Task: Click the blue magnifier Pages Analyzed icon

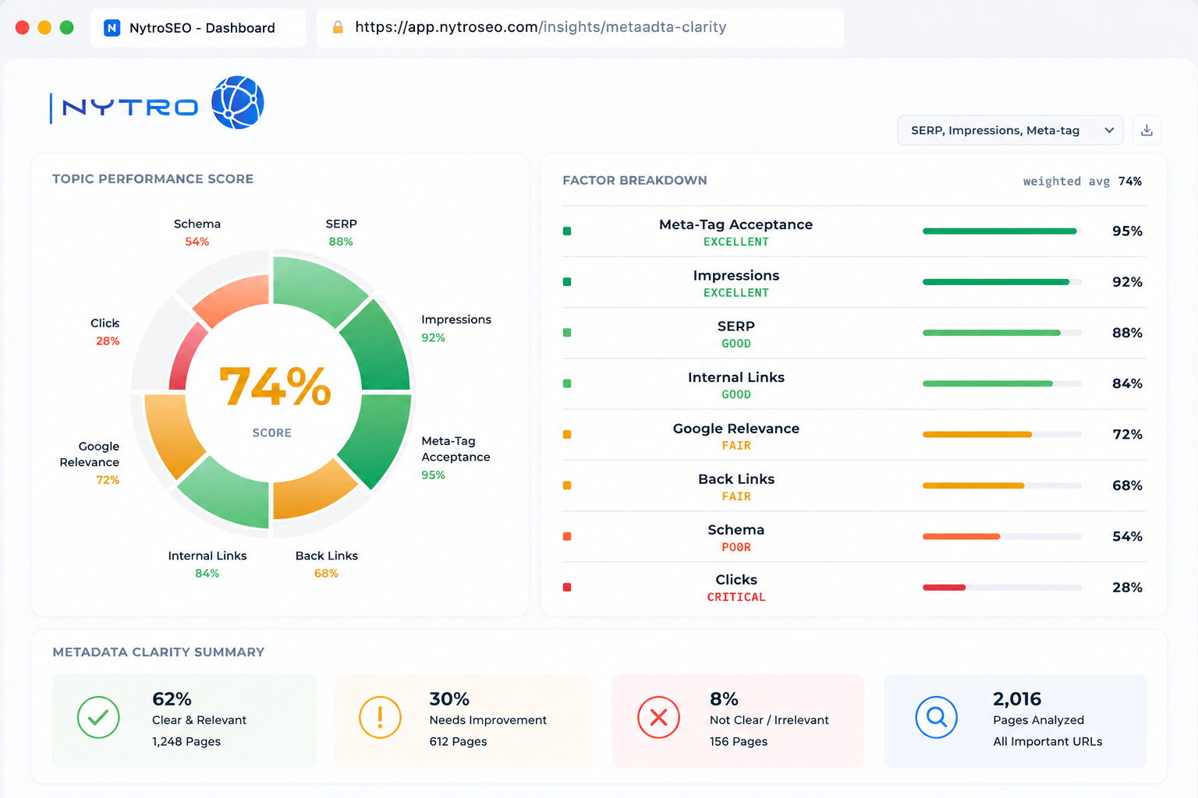Action: click(937, 718)
